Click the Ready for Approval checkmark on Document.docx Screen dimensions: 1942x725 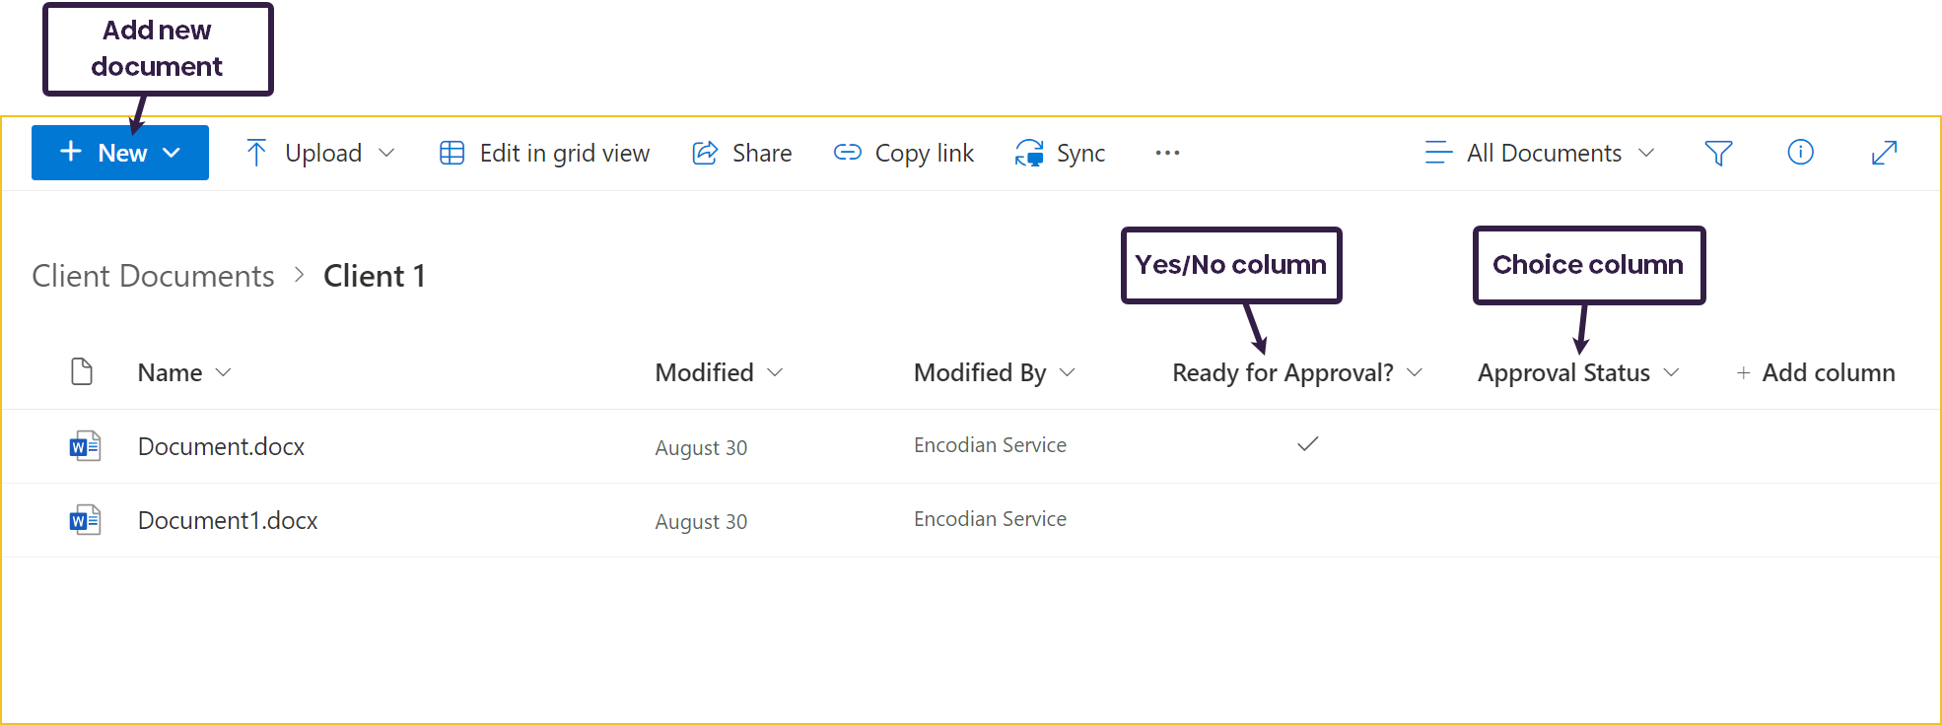tap(1307, 444)
